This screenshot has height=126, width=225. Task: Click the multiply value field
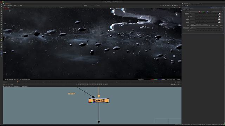click(192, 20)
